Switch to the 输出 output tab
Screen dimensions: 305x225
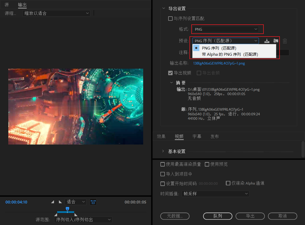point(22,5)
